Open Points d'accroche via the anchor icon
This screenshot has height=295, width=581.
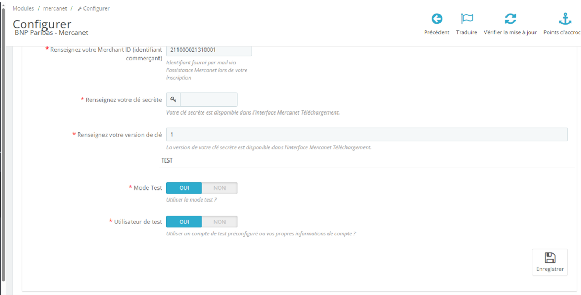[x=565, y=19]
